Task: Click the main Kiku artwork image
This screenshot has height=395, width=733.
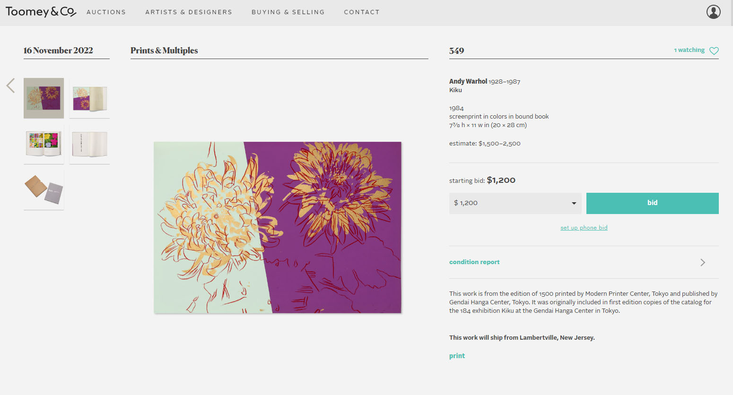Action: tap(278, 227)
